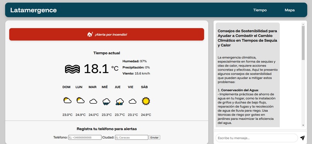312x144 pixels.
Task: Click chat scrollbar down arrow
Action: click(303, 125)
